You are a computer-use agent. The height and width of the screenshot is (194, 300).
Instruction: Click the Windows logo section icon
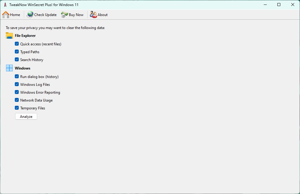tap(9, 68)
